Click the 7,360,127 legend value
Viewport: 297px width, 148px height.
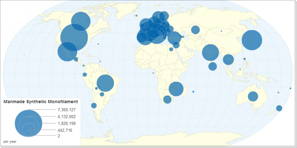tap(67, 110)
